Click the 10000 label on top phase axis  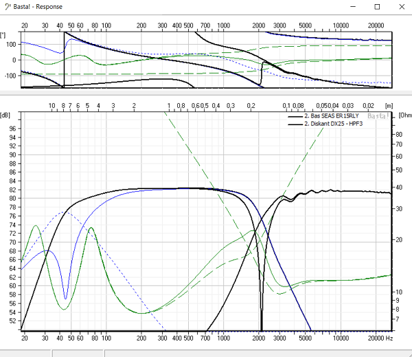341,25
